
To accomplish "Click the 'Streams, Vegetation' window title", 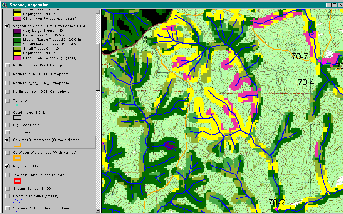I will click(29, 5).
